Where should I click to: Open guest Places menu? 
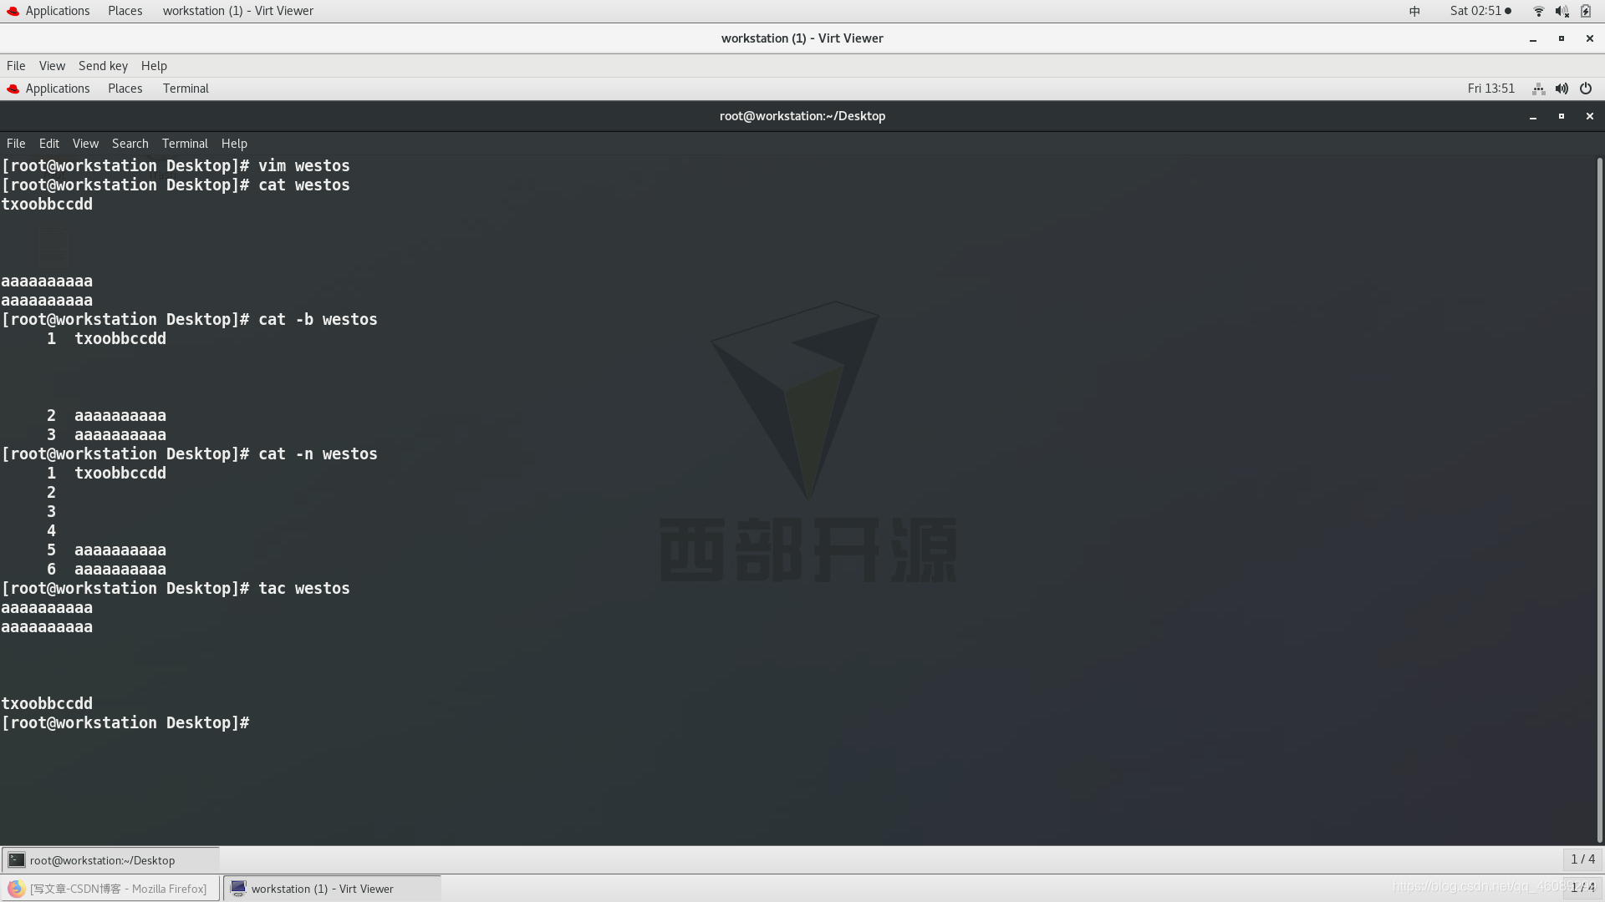(125, 89)
